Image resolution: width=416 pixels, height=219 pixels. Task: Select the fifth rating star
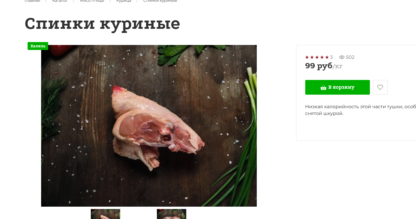(327, 57)
